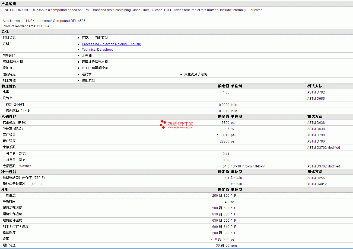Select the back pressure range 25.0 到 50.0
The width and height of the screenshot is (353, 249).
(x=220, y=240)
